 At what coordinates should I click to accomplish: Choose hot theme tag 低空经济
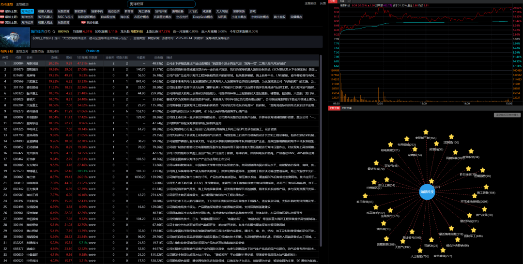coord(113,11)
